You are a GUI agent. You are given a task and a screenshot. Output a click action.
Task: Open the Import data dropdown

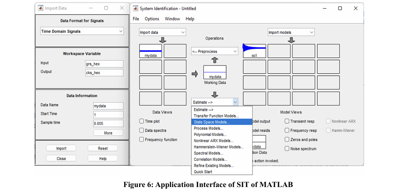(x=162, y=32)
